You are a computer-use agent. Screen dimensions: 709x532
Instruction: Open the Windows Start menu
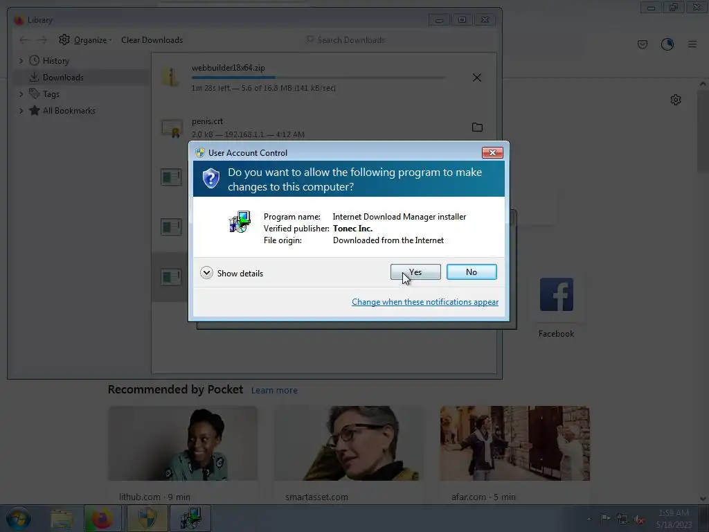point(19,518)
